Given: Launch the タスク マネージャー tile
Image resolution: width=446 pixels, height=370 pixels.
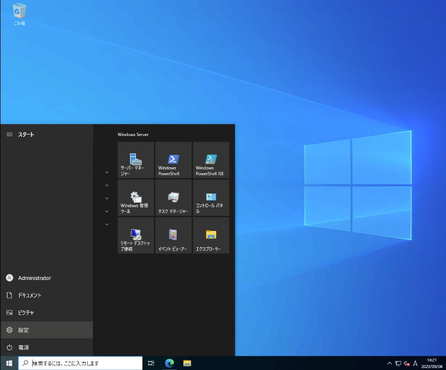Looking at the screenshot, I should coord(173,197).
